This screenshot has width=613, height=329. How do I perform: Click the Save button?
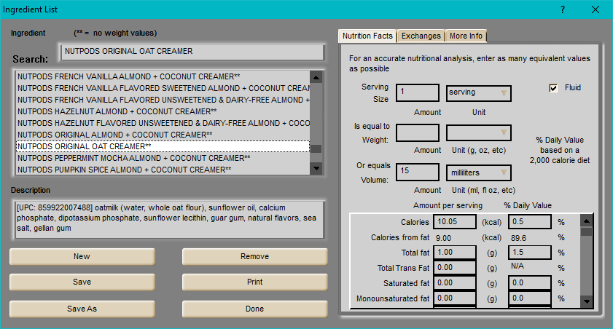pos(82,282)
